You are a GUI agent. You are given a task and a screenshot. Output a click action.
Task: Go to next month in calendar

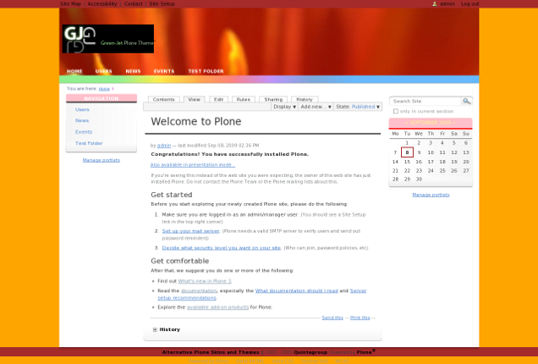coord(454,123)
